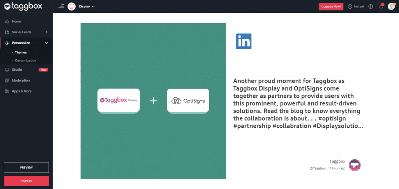Open Studio in the sidebar
Image resolution: width=399 pixels, height=189 pixels.
[x=17, y=70]
